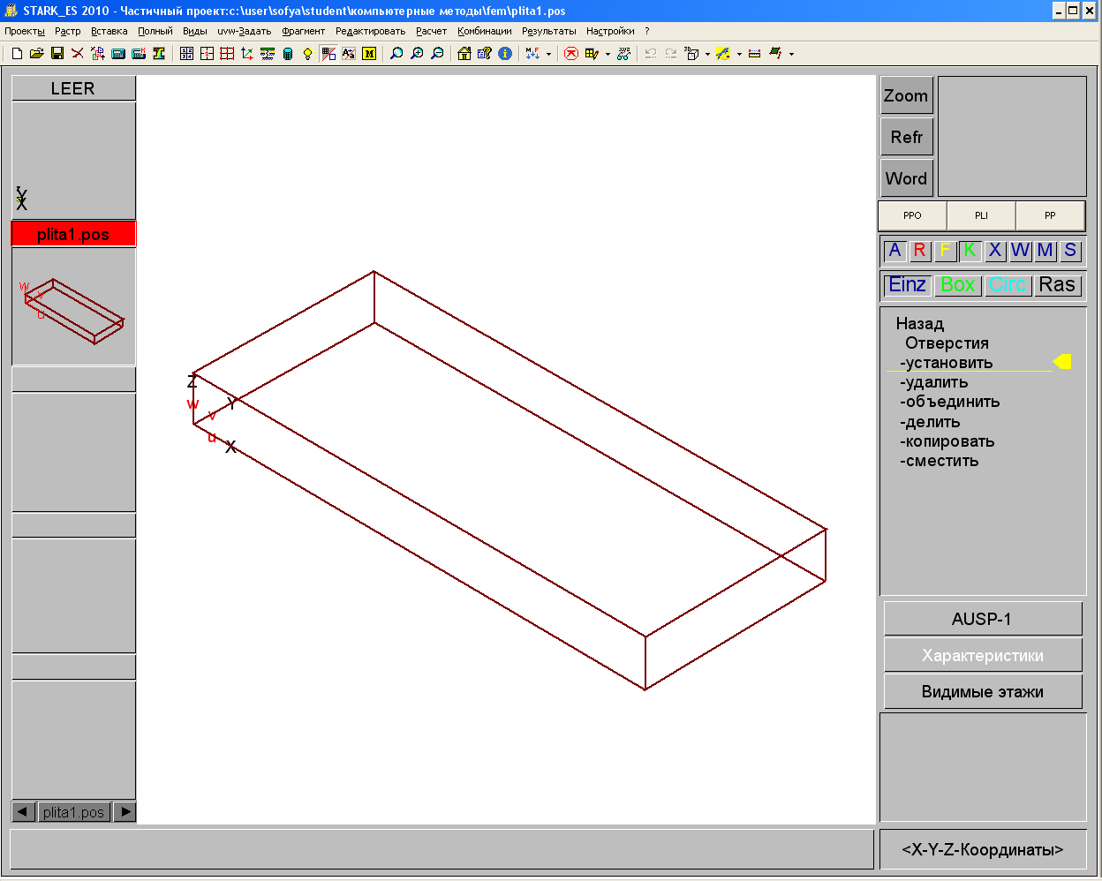
Task: Click the yellow light bulb icon
Action: pyautogui.click(x=307, y=54)
